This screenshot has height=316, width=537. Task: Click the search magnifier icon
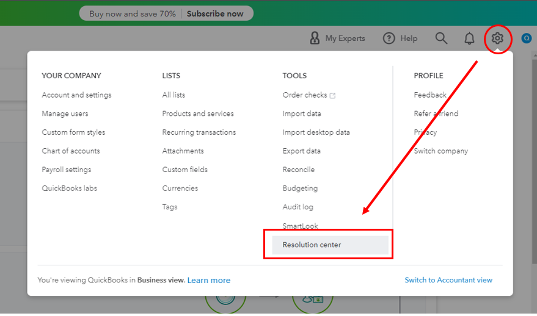coord(441,38)
